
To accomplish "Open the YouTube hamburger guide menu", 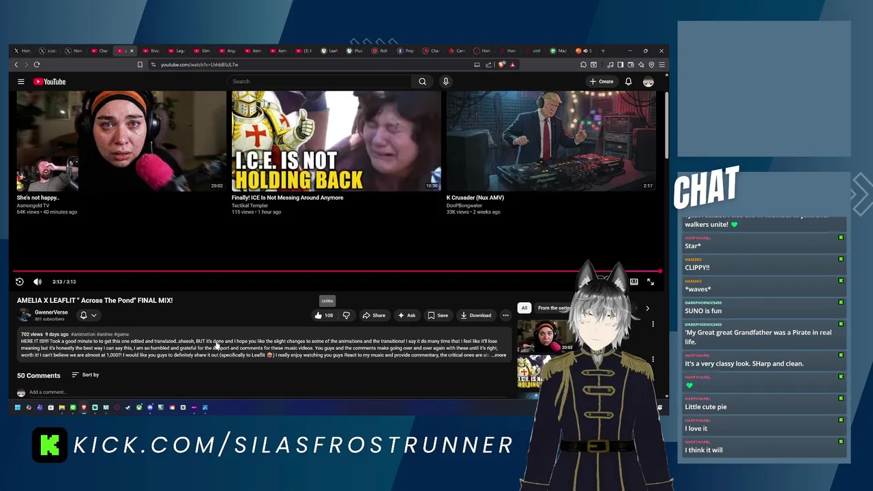I will click(21, 82).
